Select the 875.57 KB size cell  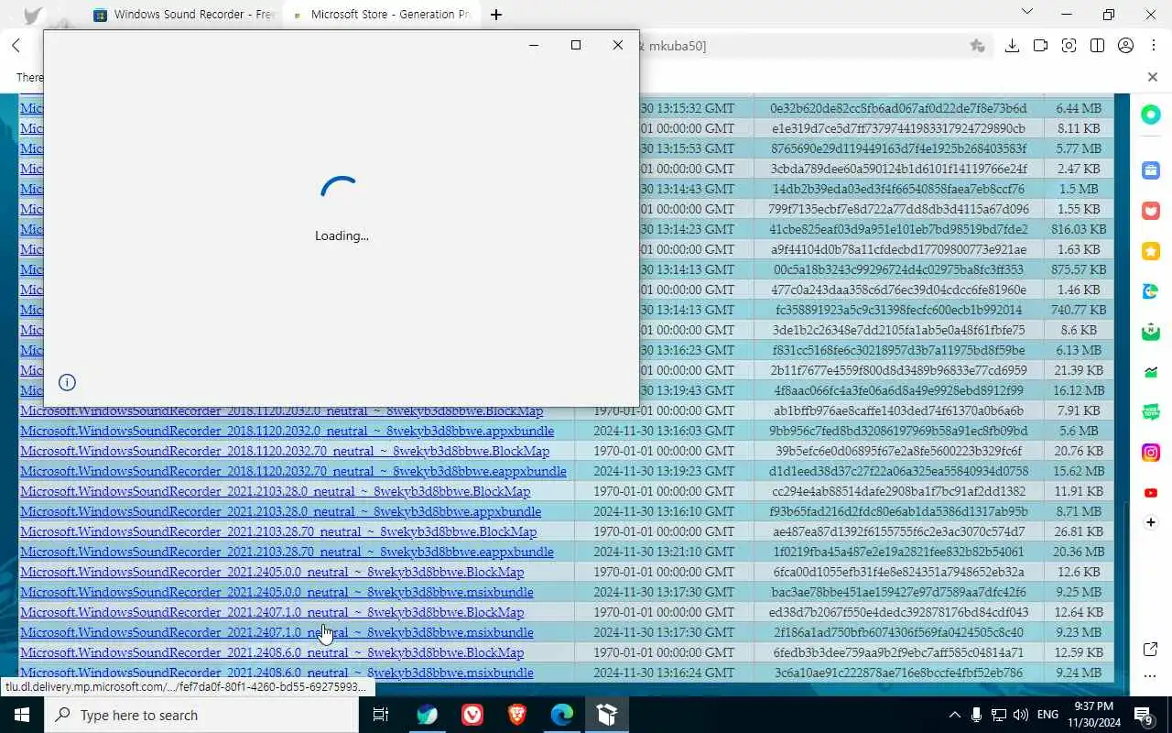[x=1078, y=269]
